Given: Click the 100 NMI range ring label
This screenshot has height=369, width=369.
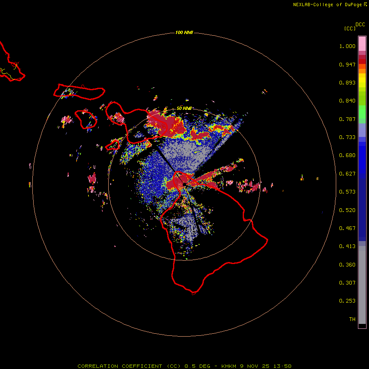Looking at the screenshot, I should [184, 32].
